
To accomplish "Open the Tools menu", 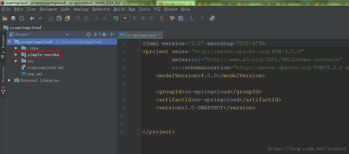I will coord(144,9).
